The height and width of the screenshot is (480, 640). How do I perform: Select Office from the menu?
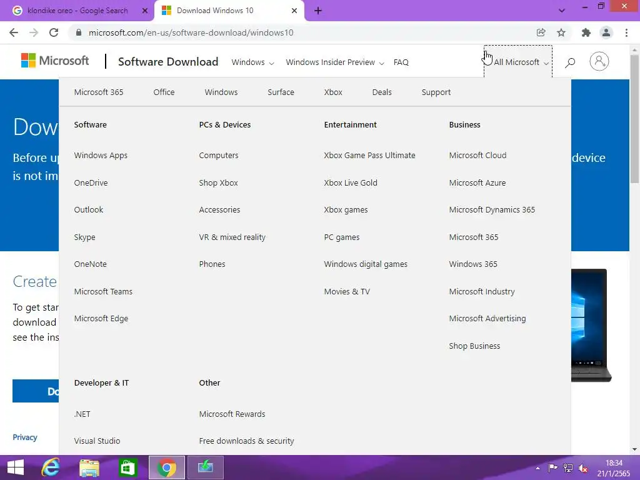click(x=164, y=92)
